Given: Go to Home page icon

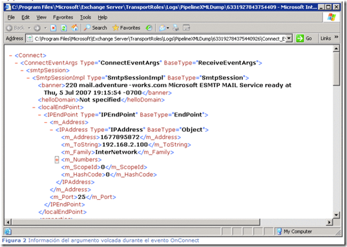Looking at the screenshot, I should click(74, 28).
